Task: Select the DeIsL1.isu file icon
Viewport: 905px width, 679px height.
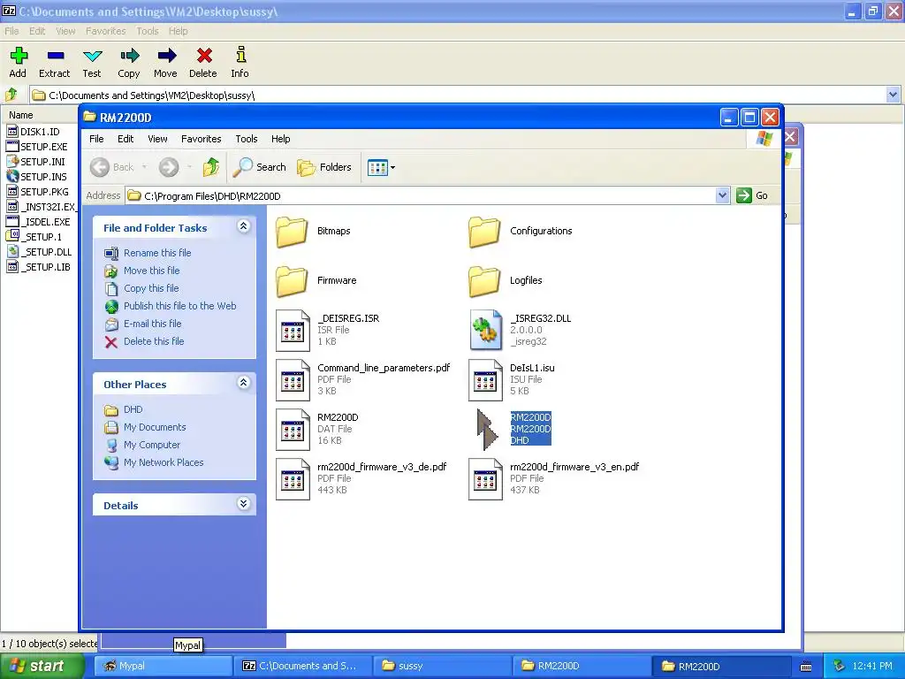Action: tap(485, 380)
